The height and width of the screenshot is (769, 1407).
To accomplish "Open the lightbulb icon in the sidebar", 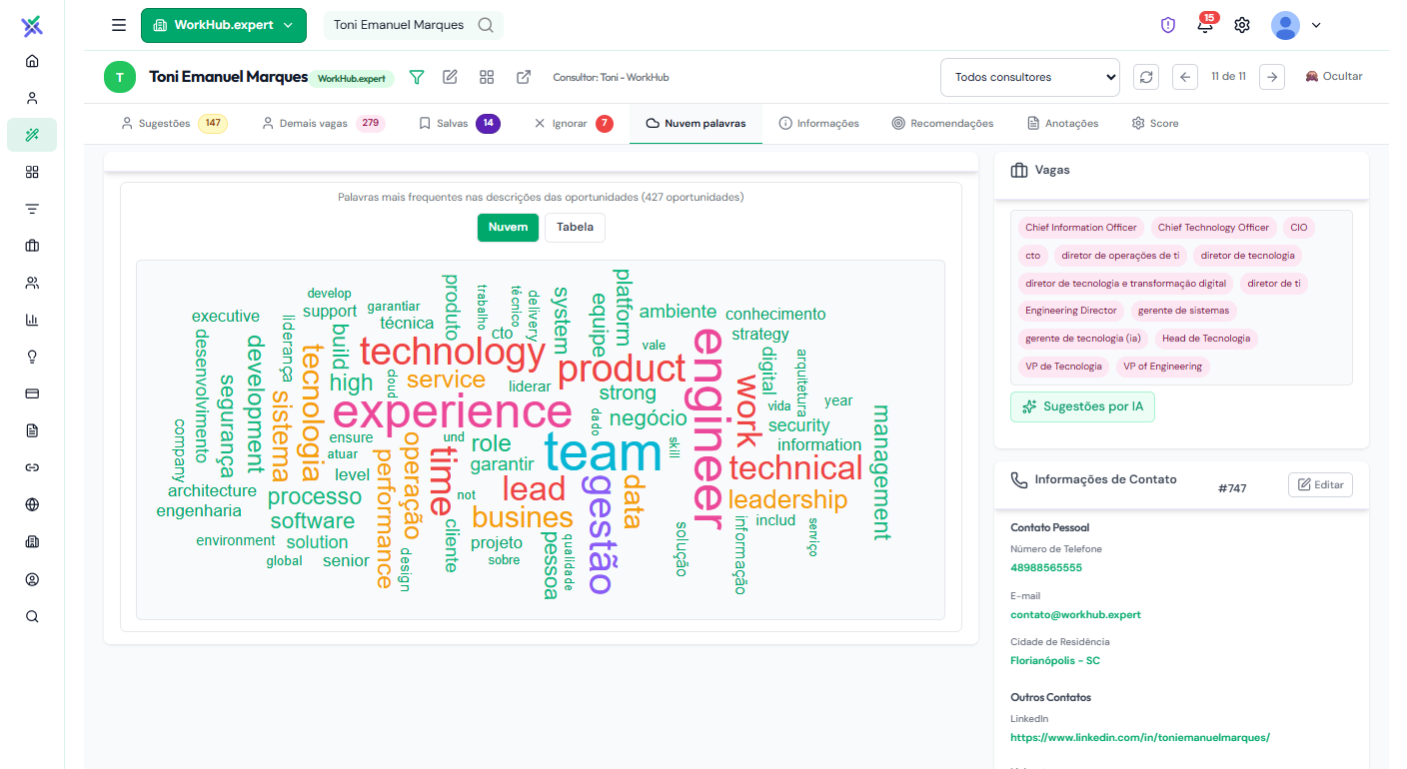I will [x=32, y=357].
